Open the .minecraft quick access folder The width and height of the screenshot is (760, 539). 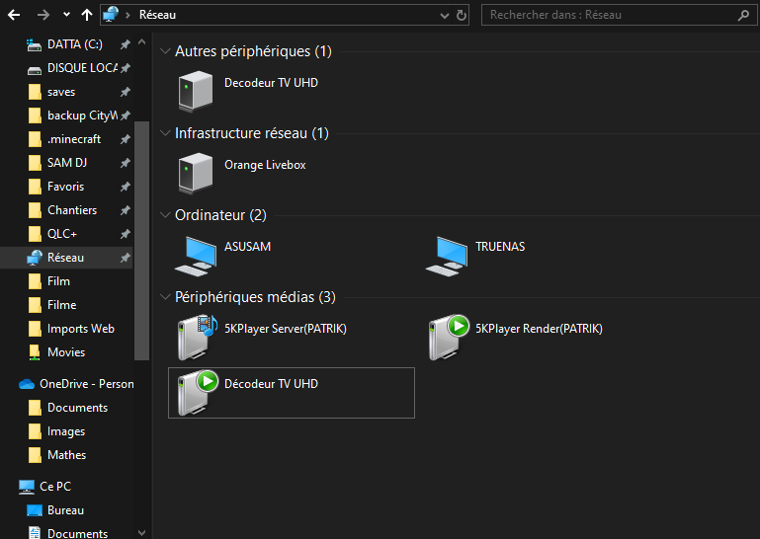tap(73, 139)
